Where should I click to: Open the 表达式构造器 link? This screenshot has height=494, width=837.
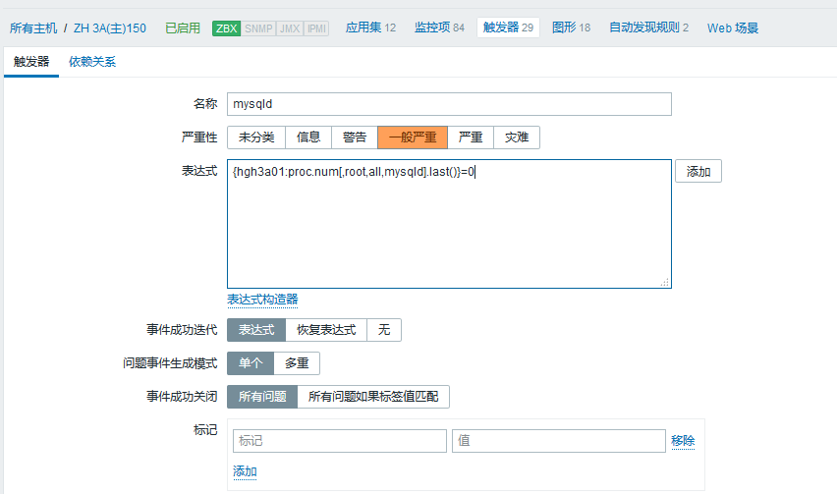(262, 299)
